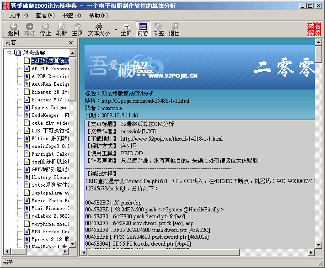
Task: Open MP3 Stream Creator topic
Action: click(x=50, y=231)
